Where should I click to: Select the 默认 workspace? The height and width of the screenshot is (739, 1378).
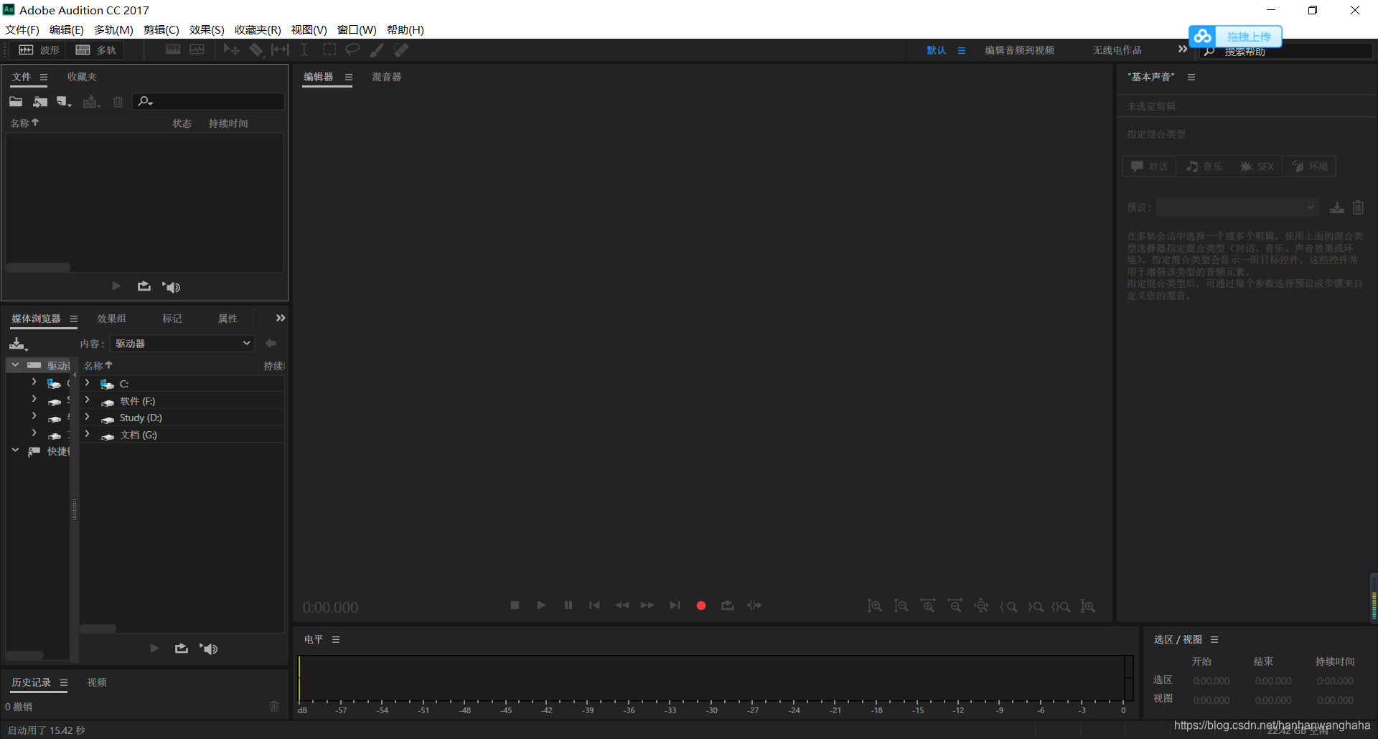[936, 50]
